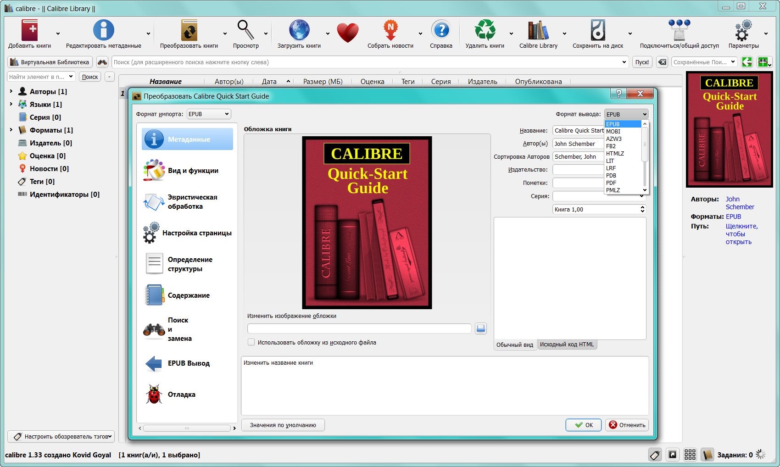This screenshot has height=467, width=780.
Task: Click the series index Книга 1,00 stepper
Action: coord(642,209)
